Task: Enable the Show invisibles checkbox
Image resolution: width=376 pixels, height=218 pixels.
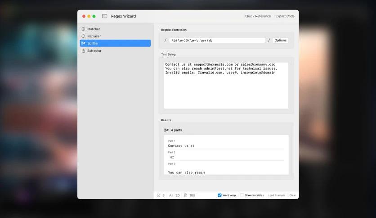Action: coord(242,195)
